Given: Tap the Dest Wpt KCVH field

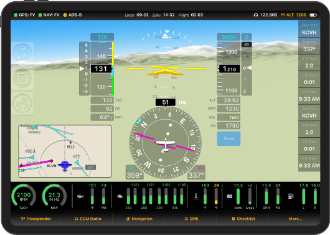Looking at the screenshot, I should (309, 113).
